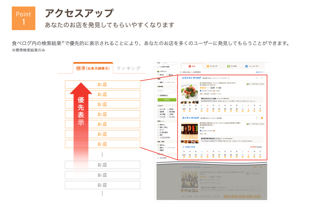Check the この条件で検索 checkbox
This screenshot has width=312, height=207.
(x=158, y=67)
